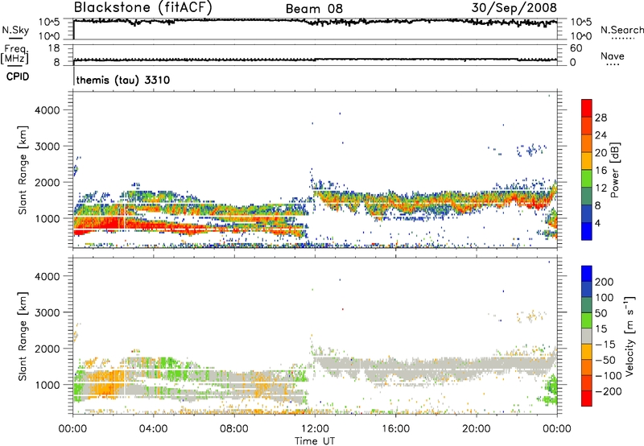
Task: Click the light green segment of Power colorbar
Action: pyautogui.click(x=587, y=179)
